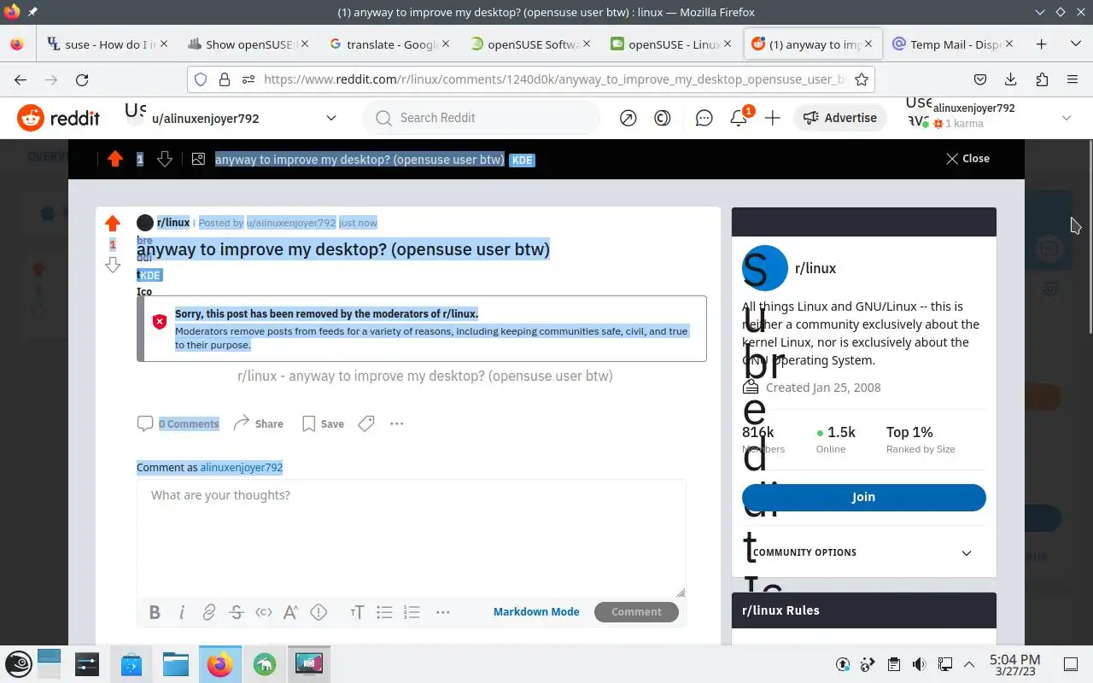Switch to the 'suse - How do I' tab
Image resolution: width=1093 pixels, height=683 pixels.
pos(106,44)
